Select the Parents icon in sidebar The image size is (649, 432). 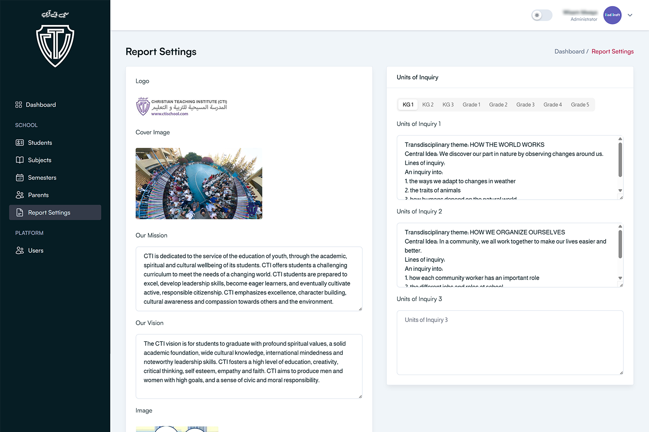pyautogui.click(x=20, y=195)
